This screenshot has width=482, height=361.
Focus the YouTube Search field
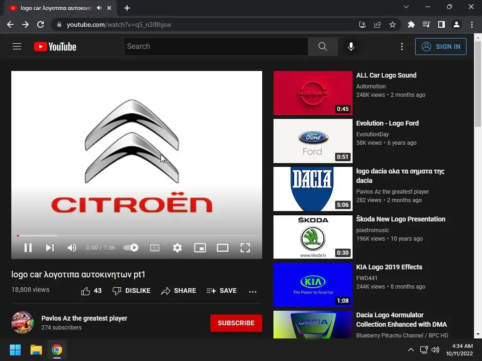216,47
